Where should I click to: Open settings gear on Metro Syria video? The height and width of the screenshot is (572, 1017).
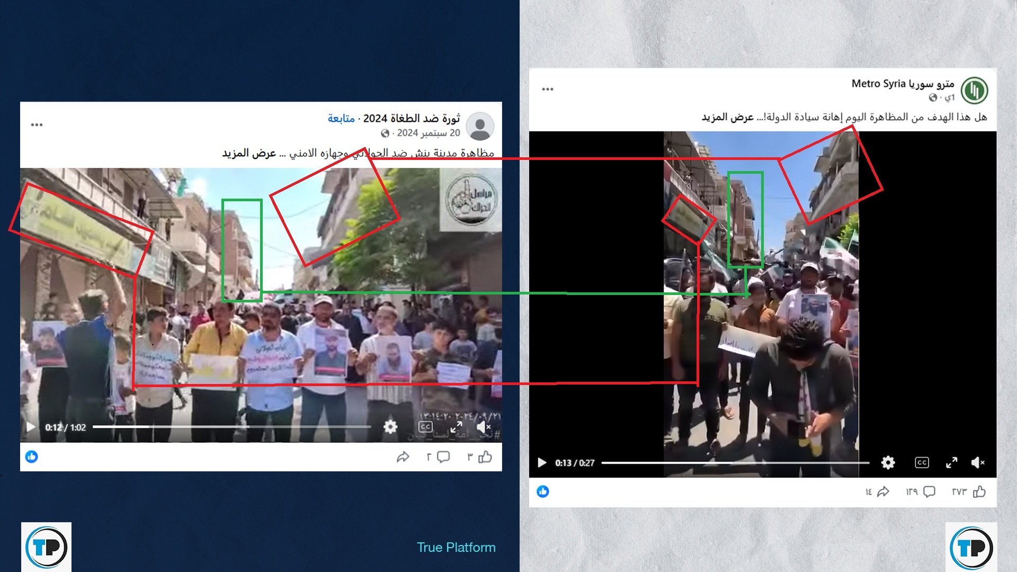coord(888,463)
